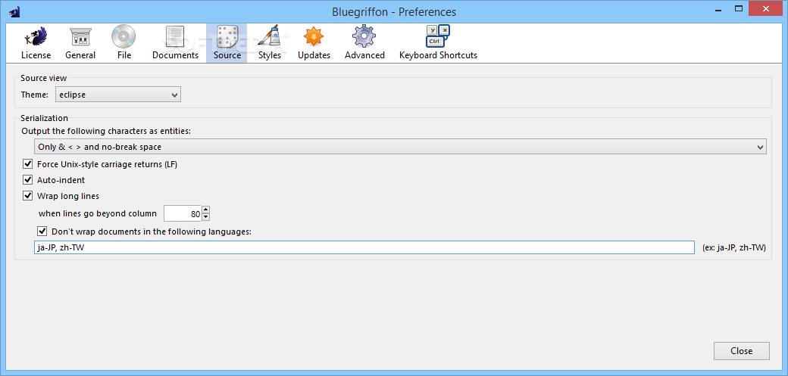Click the "Serialization" group heading

click(44, 119)
